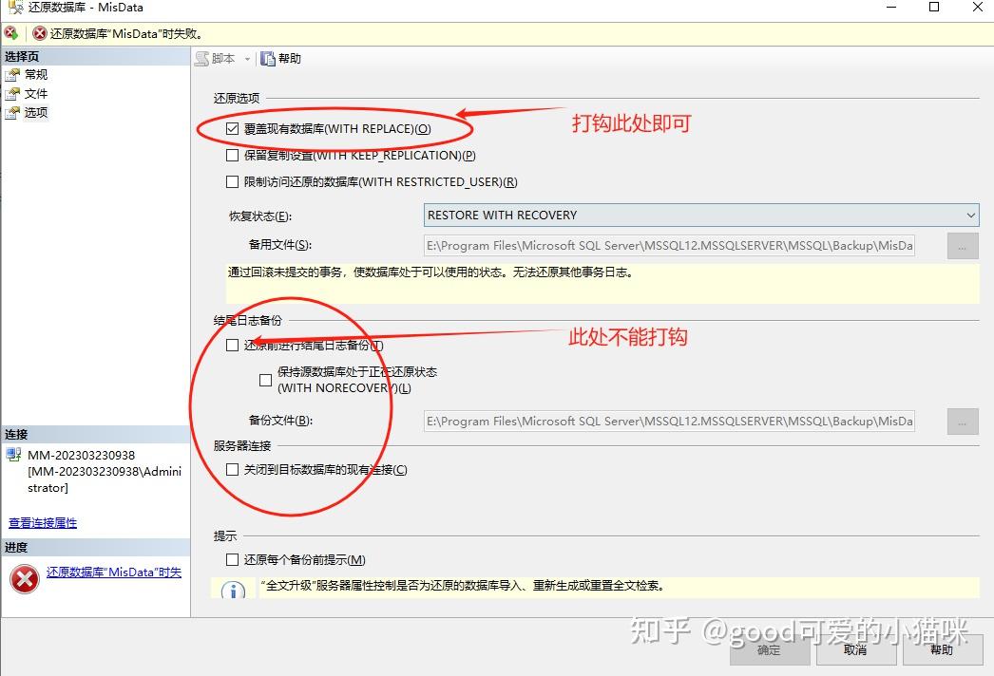The image size is (994, 676).
Task: Check 还原前进行结尾日志备份
Action: point(232,346)
